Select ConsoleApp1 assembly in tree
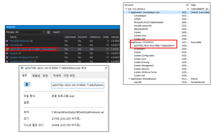212x133 pixels. (140, 16)
